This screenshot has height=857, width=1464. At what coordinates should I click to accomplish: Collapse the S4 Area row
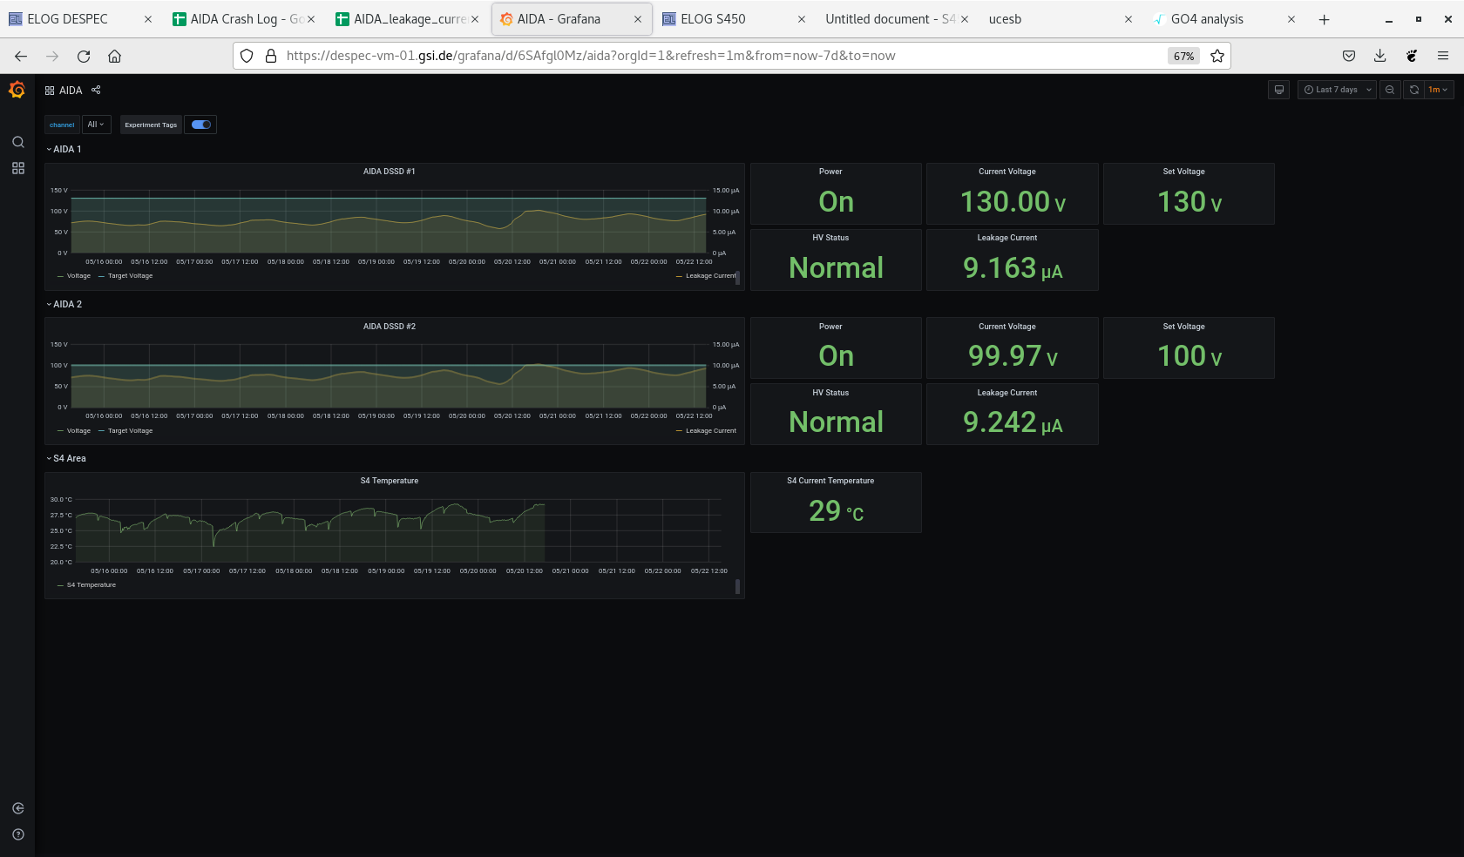tap(69, 459)
